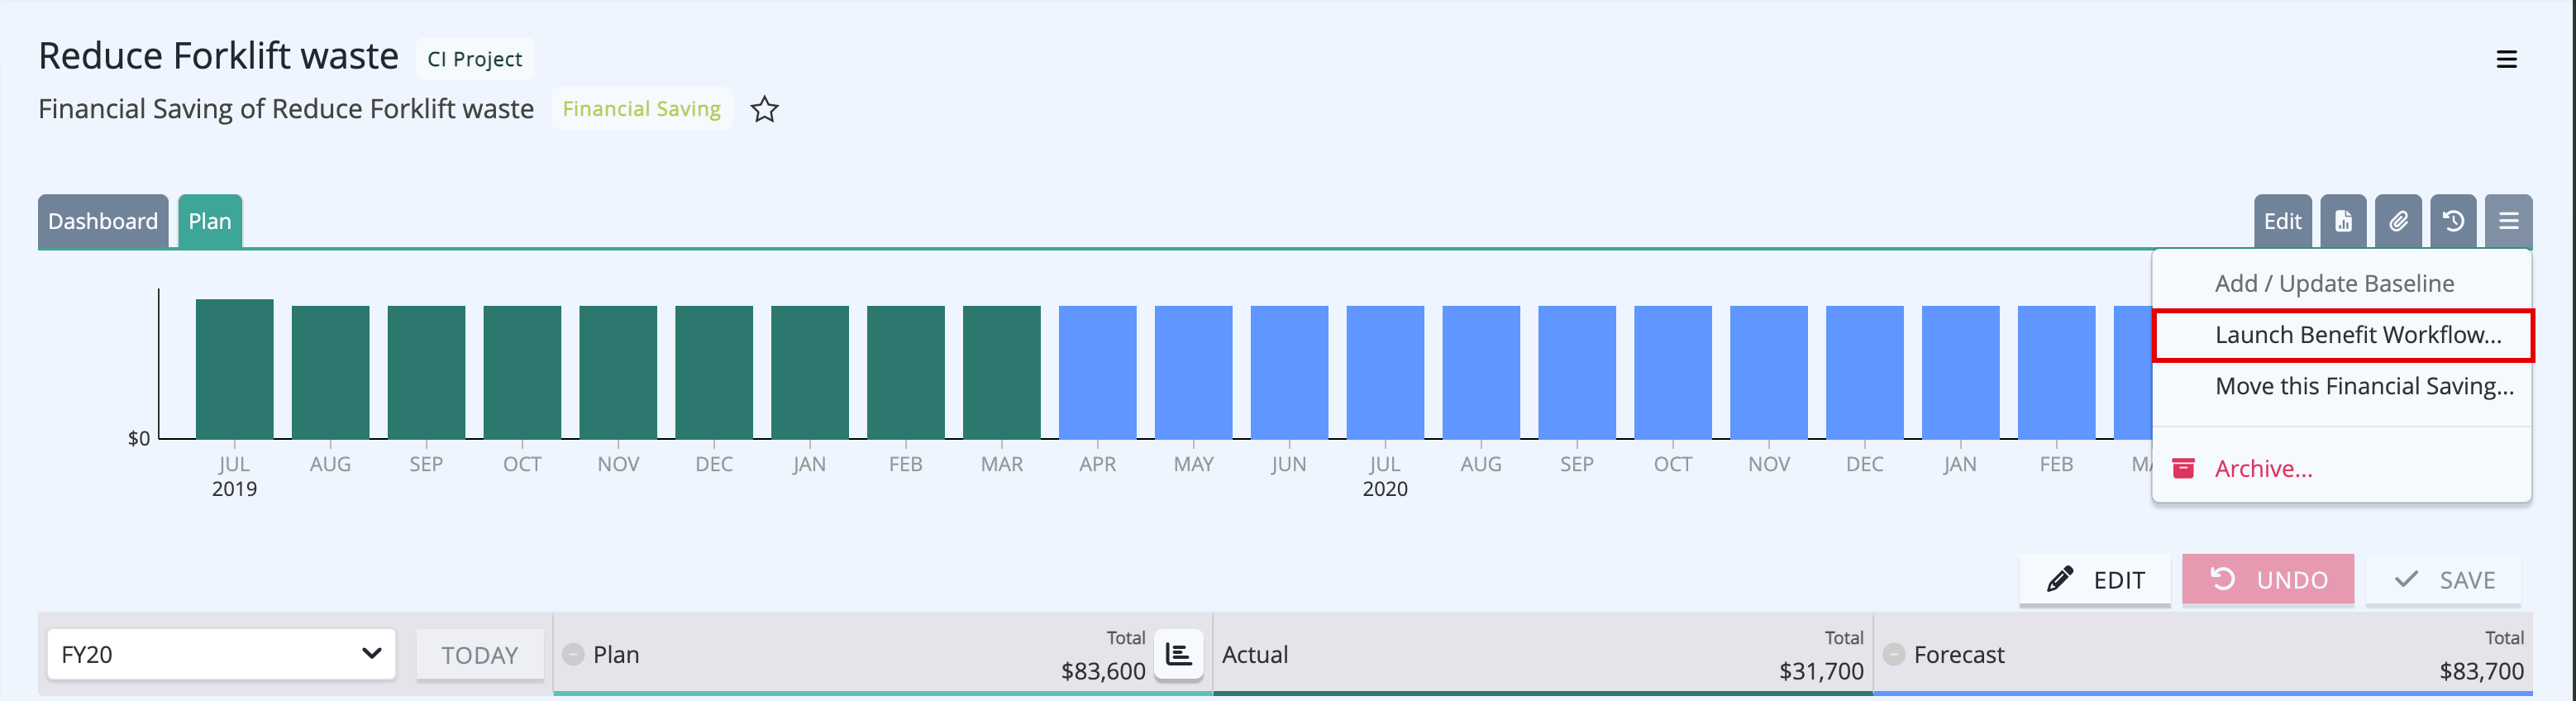Star this Financial Saving as favorite
Screen dimensions: 2576x701
[x=764, y=109]
